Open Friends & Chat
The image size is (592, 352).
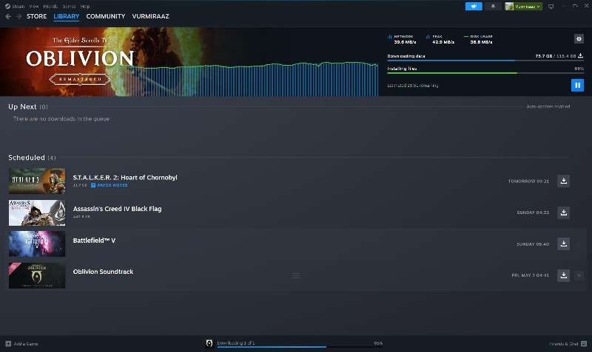[568, 344]
